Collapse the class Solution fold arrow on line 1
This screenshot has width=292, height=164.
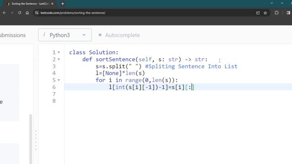59,52
